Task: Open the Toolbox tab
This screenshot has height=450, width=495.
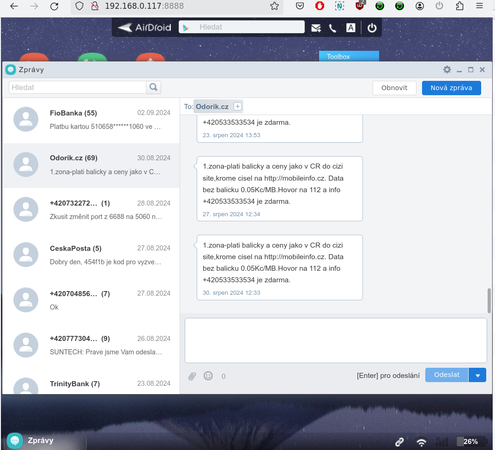Action: tap(349, 56)
